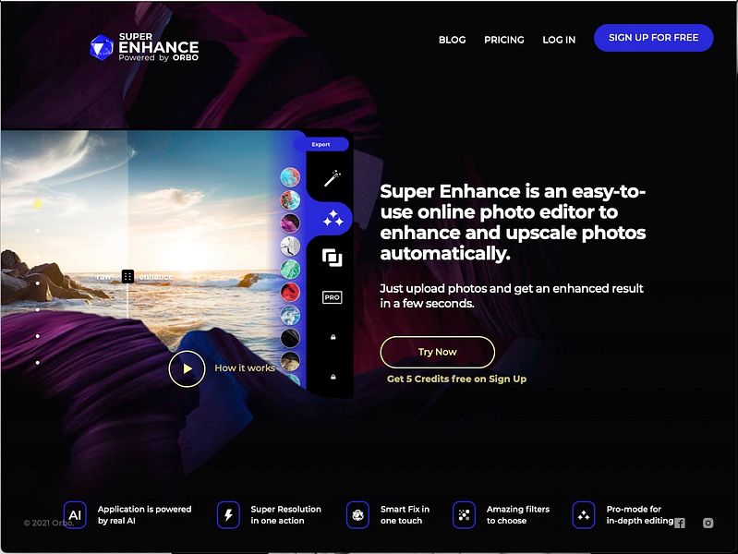
Task: Select the PRO mode icon
Action: click(333, 297)
